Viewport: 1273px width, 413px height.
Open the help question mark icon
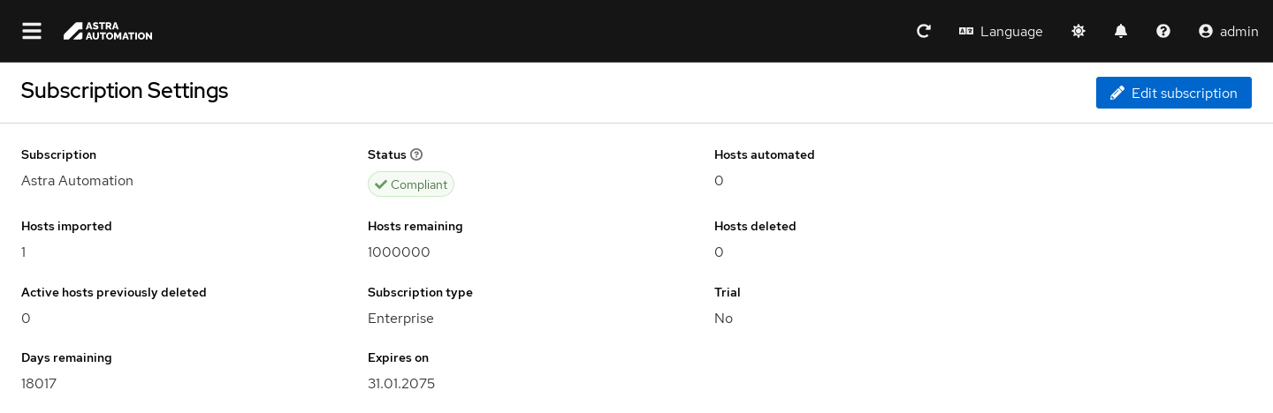click(x=1163, y=31)
